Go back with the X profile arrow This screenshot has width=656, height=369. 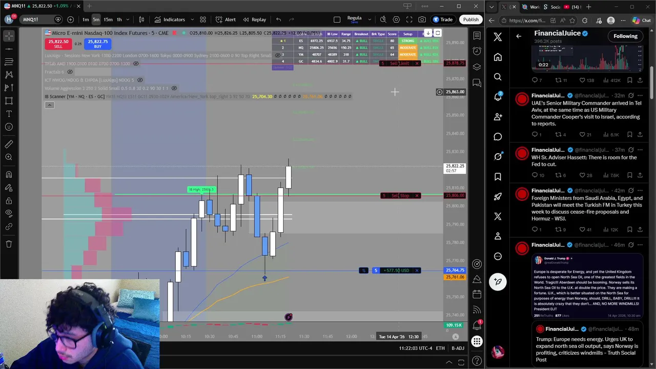[x=519, y=36]
